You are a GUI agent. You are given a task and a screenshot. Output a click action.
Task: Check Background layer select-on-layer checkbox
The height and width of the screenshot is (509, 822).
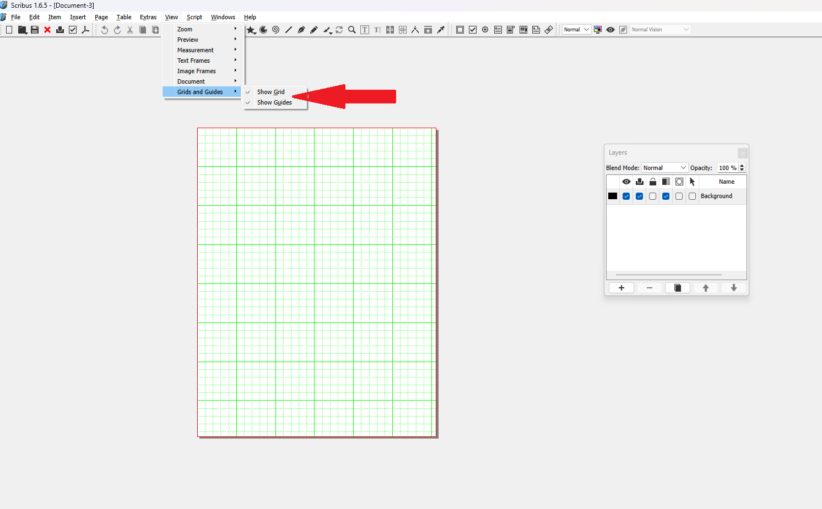(692, 196)
